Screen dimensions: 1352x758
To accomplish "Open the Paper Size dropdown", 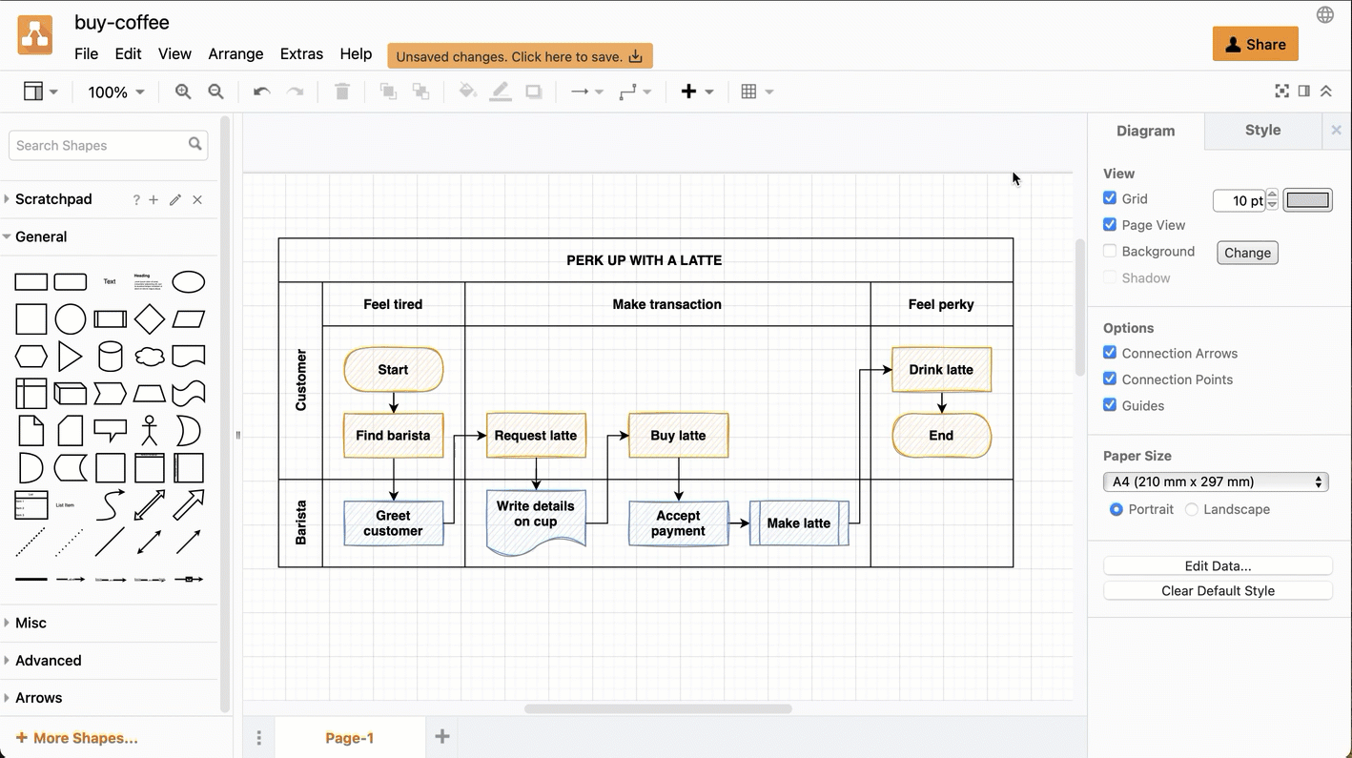I will pos(1216,481).
